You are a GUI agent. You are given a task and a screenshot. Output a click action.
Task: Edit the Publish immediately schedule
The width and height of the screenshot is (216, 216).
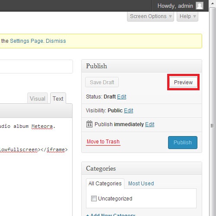(x=149, y=124)
